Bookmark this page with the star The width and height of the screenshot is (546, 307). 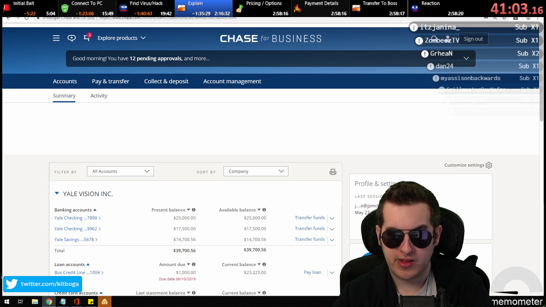504,18
